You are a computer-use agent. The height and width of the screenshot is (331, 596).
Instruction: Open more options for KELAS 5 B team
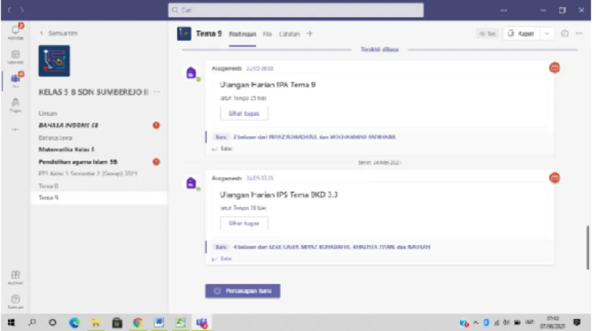pos(157,92)
